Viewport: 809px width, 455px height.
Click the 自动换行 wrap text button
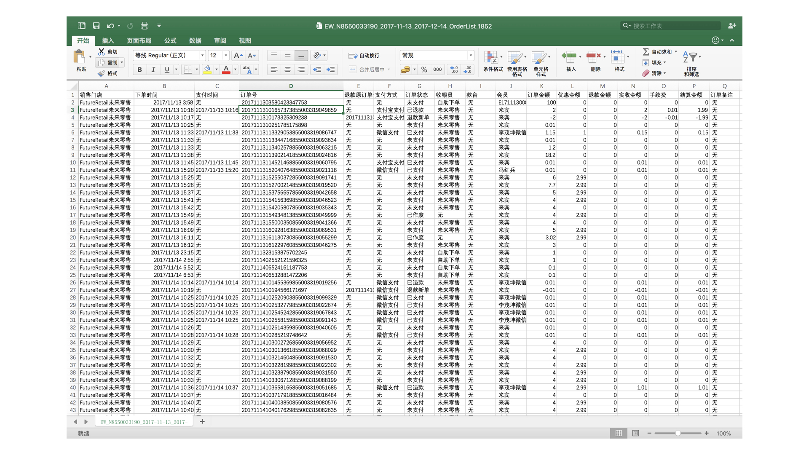[366, 55]
